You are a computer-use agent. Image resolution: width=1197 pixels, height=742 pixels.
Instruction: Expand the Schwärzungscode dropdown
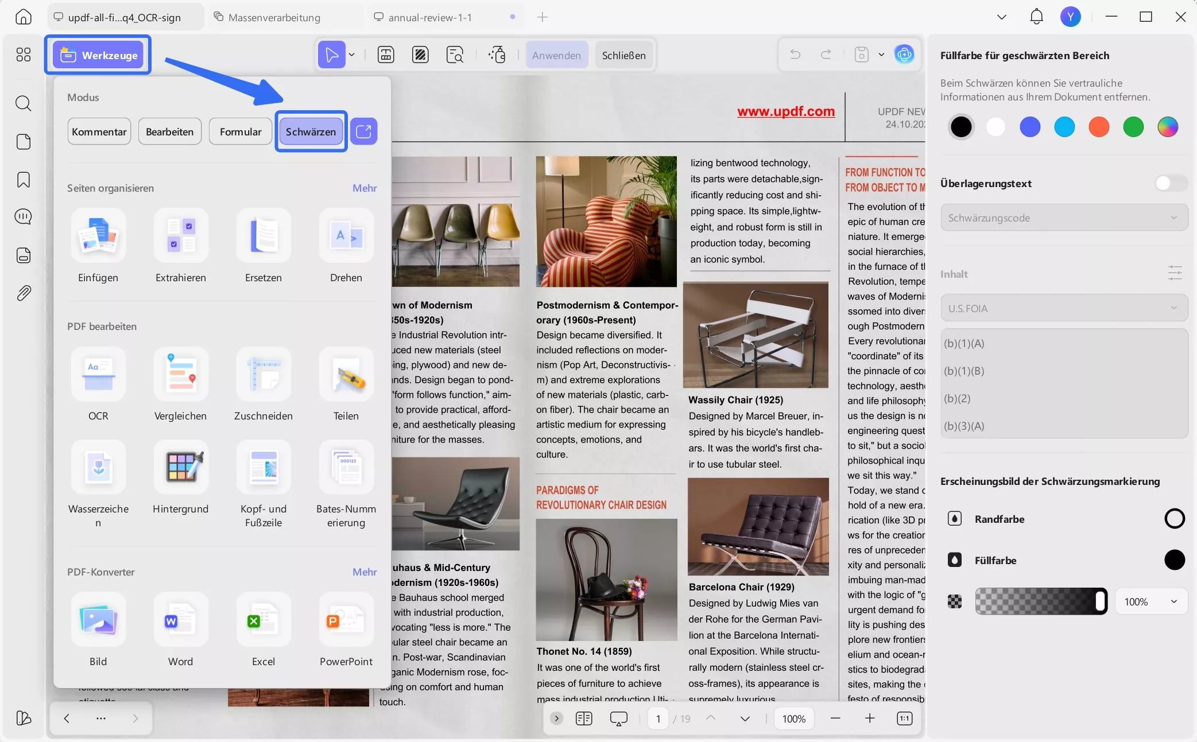(1063, 218)
